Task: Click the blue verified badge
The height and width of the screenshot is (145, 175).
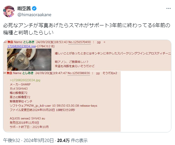Action: tap(34, 9)
